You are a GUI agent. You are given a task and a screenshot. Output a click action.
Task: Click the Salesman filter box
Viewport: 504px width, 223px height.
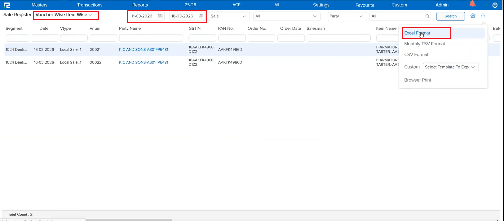[x=338, y=38]
